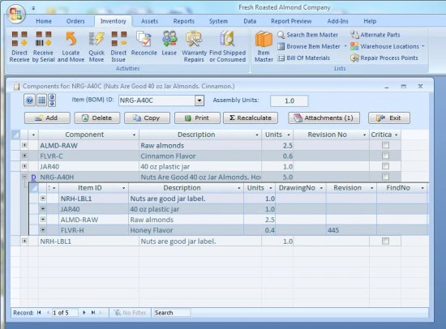Expand the FLVR-C component row
446x329 pixels.
(x=24, y=156)
